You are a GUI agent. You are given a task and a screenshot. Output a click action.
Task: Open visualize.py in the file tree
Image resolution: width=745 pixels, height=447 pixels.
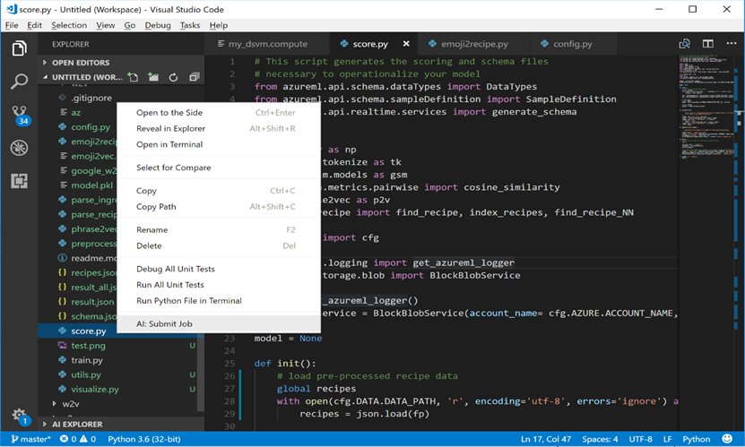pyautogui.click(x=95, y=390)
